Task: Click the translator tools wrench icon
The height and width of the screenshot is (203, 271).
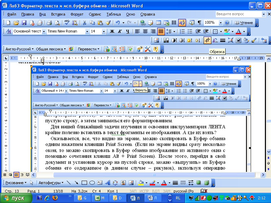Action: [x=147, y=49]
